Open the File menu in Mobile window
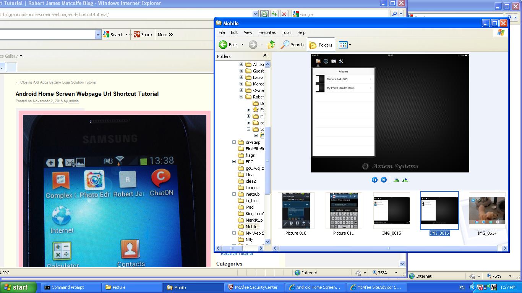The image size is (522, 293). pyautogui.click(x=221, y=32)
